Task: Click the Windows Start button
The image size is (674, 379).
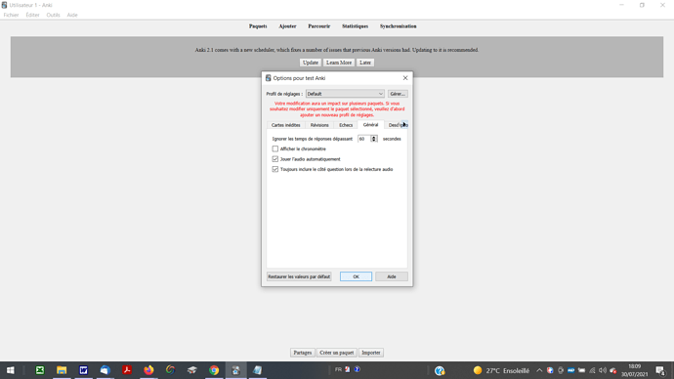Action: [11, 370]
